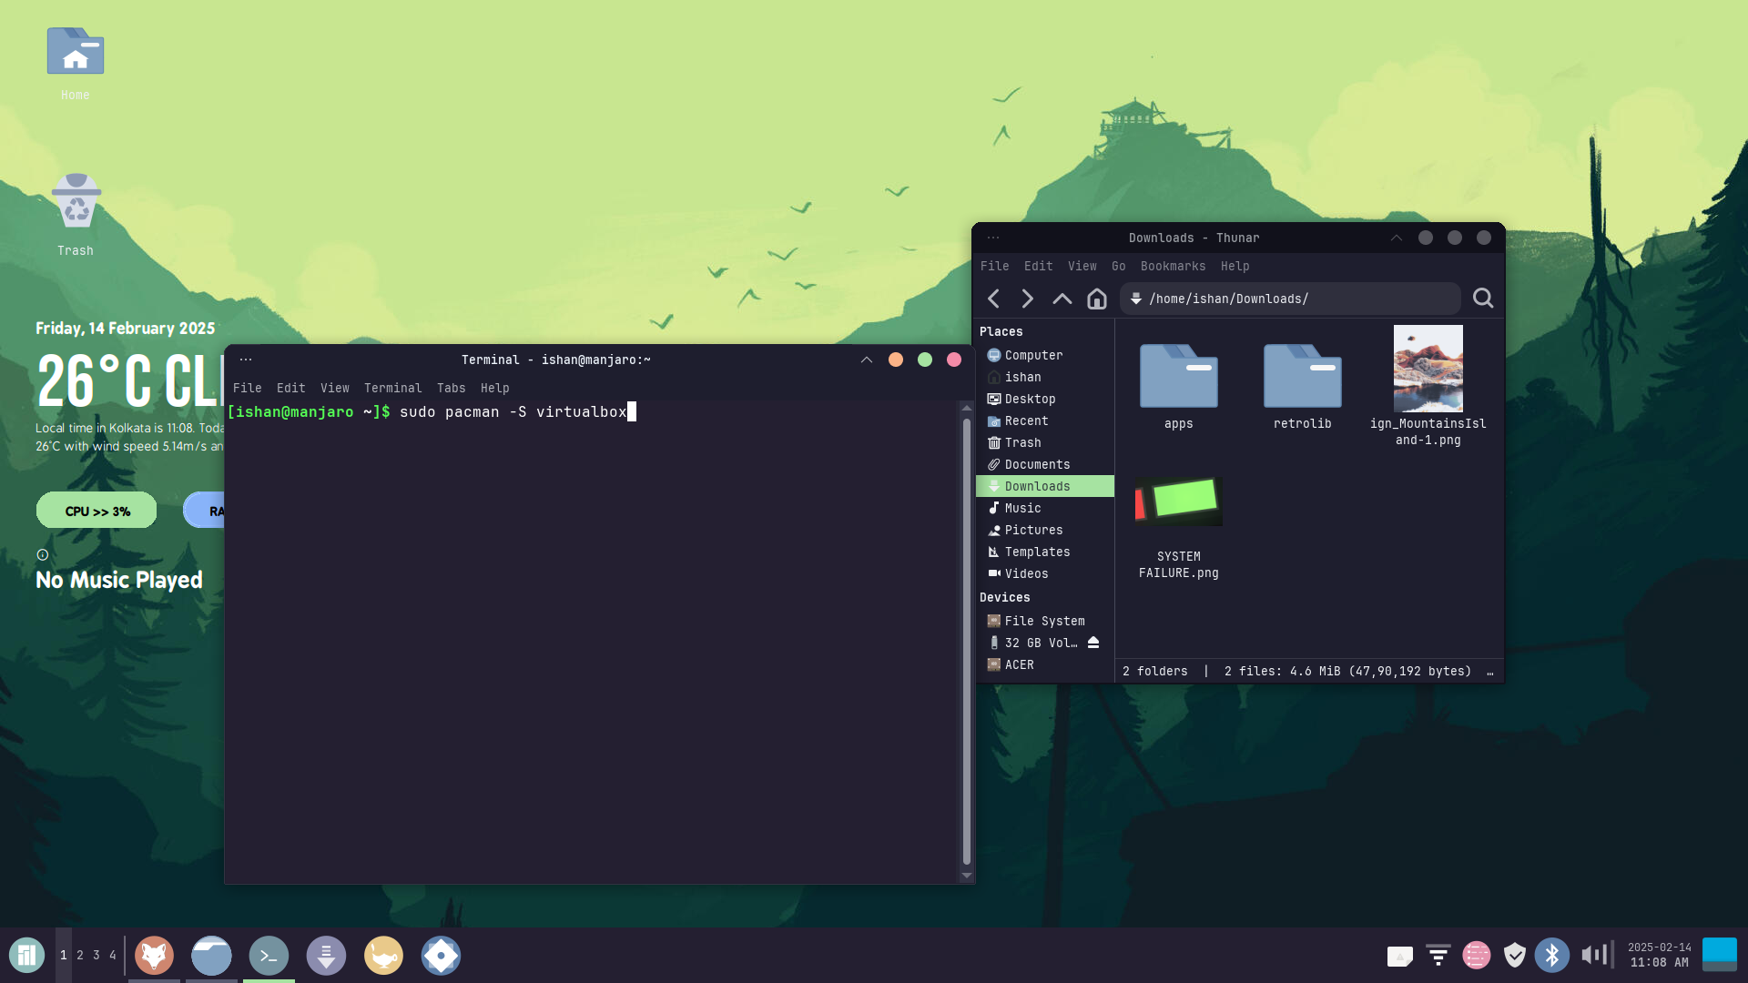Click Thunar home folder icon
Screen dimensions: 1748x983
1097,299
